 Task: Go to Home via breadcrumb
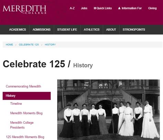click(9, 44)
